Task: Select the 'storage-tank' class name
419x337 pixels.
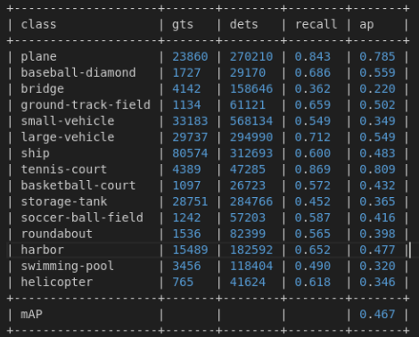Action: 64,201
